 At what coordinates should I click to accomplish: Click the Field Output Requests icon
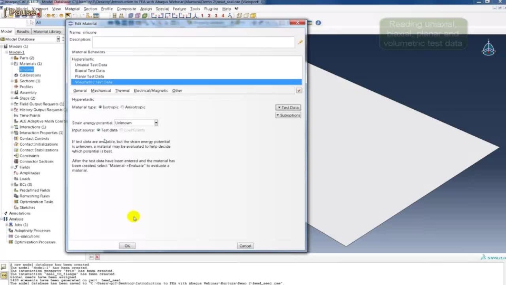coord(16,104)
